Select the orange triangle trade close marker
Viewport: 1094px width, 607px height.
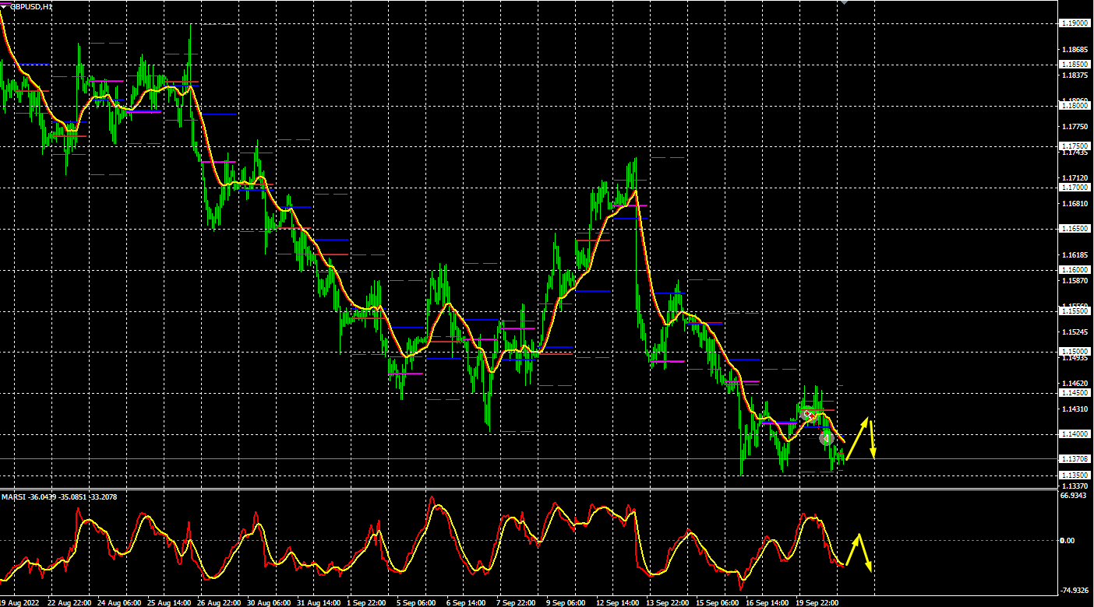[826, 439]
